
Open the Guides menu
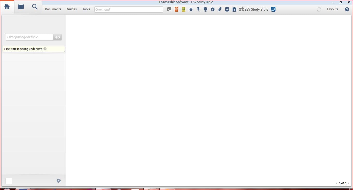point(72,9)
